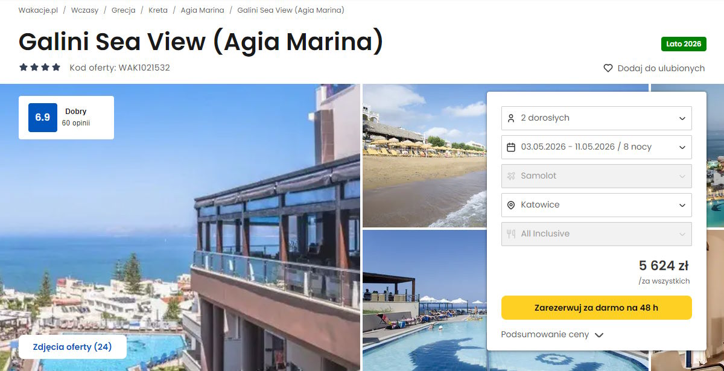The image size is (724, 371).
Task: Click Zarezerwuj za darmo na 48 h
Action: [597, 308]
